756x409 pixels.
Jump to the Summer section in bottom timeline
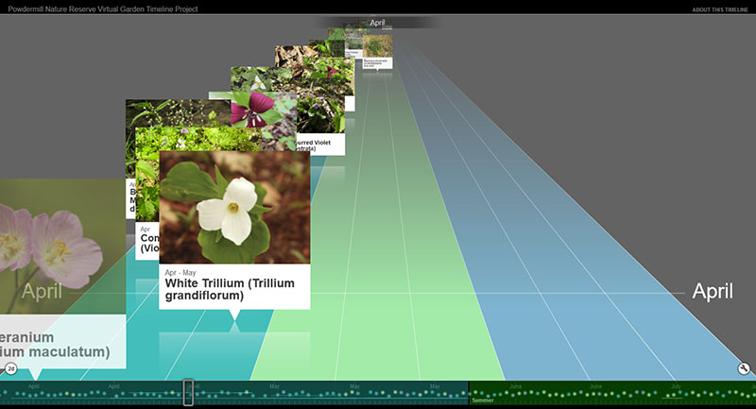[483, 400]
